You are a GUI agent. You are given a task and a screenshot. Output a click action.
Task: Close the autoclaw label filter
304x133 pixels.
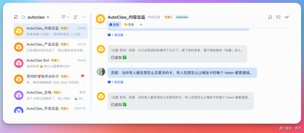pos(48,17)
